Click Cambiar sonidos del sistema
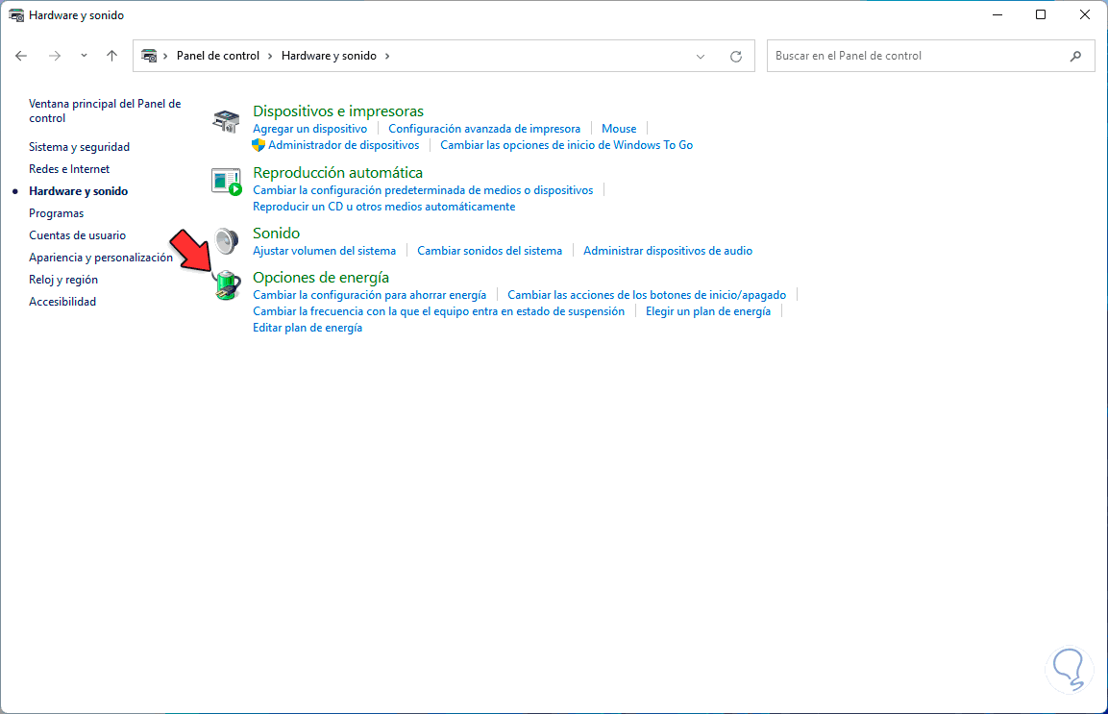The image size is (1108, 714). 489,251
